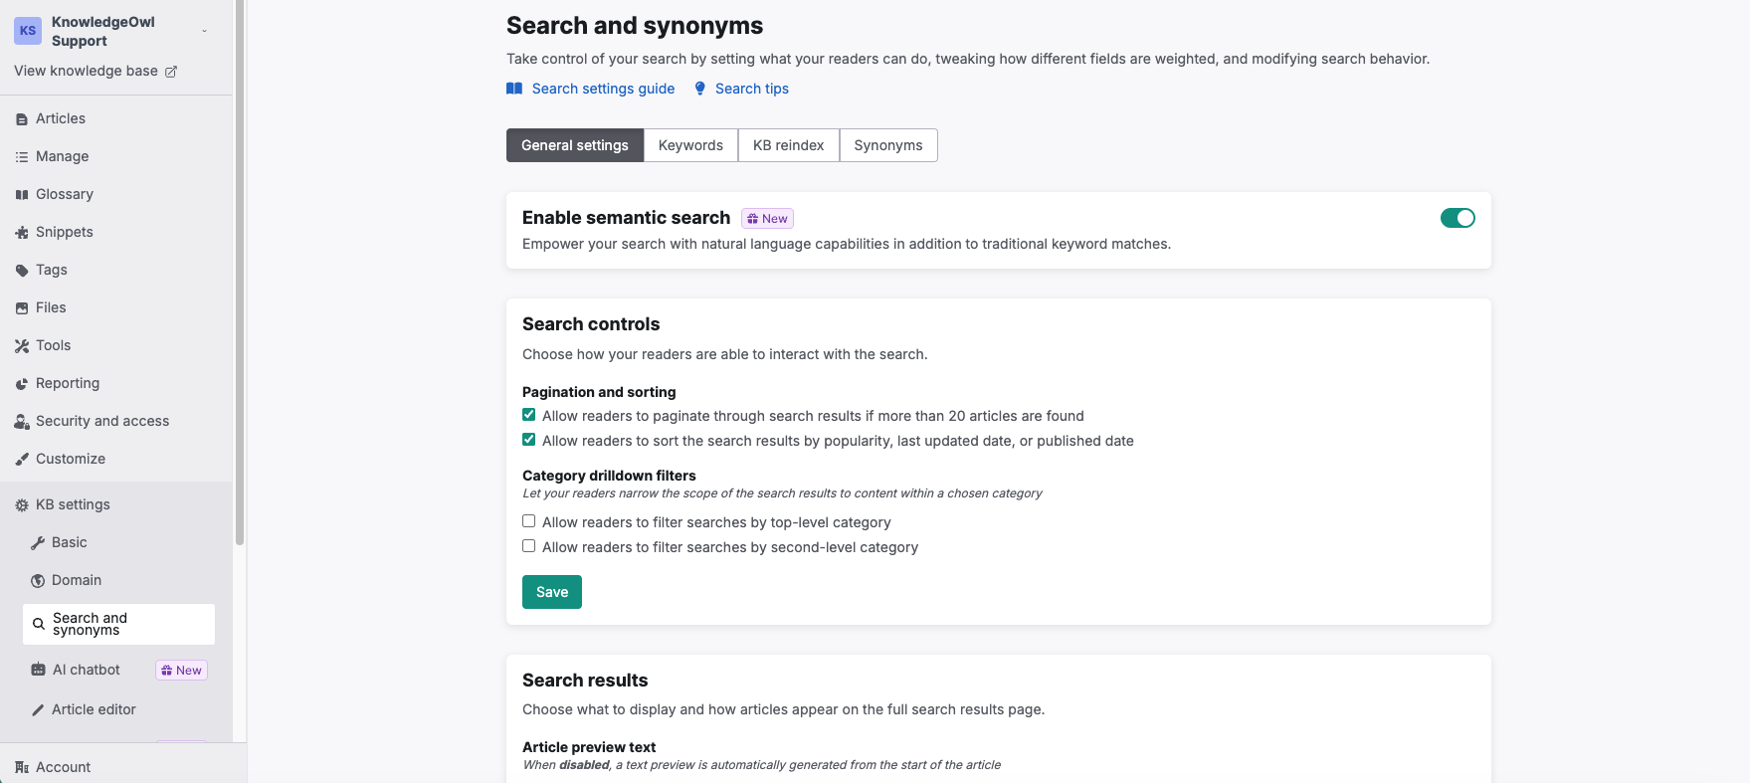This screenshot has width=1750, height=783.
Task: Click the Glossary book icon
Action: [22, 195]
